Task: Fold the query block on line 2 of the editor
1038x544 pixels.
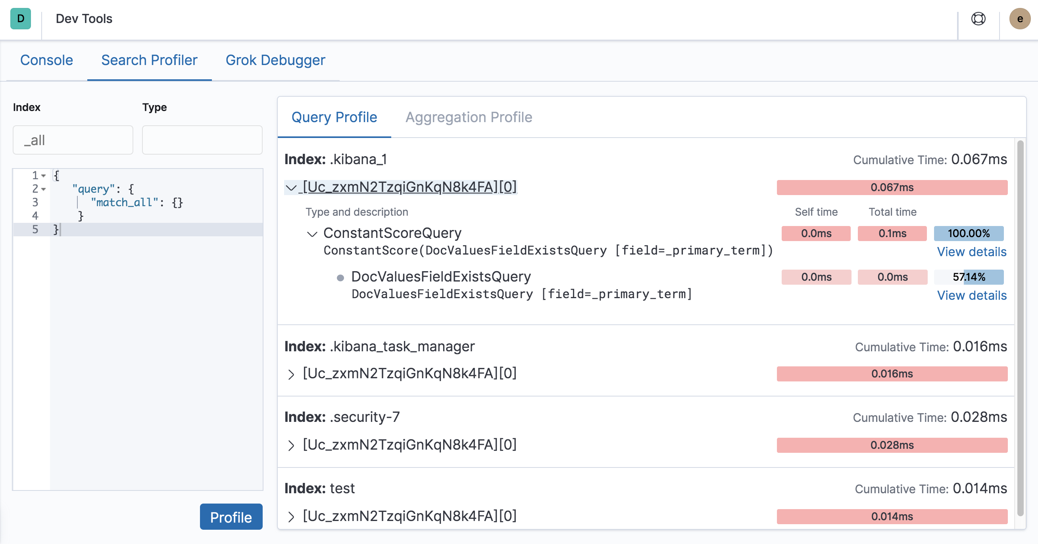Action: tap(44, 189)
